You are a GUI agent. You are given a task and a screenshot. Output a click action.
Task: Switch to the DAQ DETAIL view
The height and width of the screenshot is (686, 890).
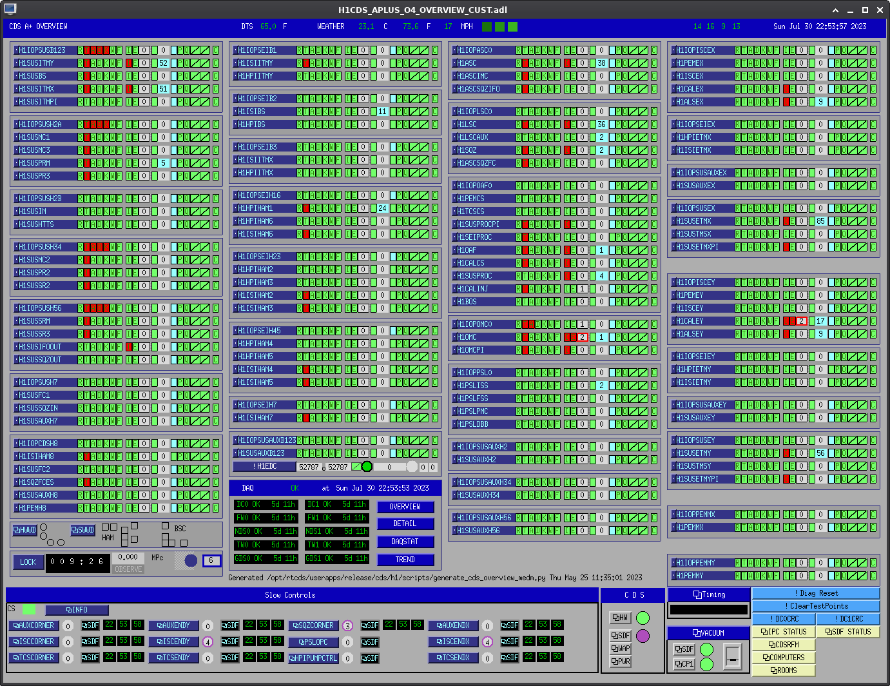tap(405, 524)
